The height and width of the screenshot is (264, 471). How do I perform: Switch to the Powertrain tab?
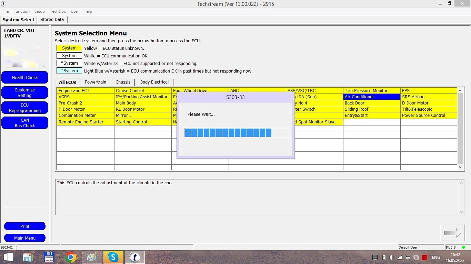(x=96, y=82)
